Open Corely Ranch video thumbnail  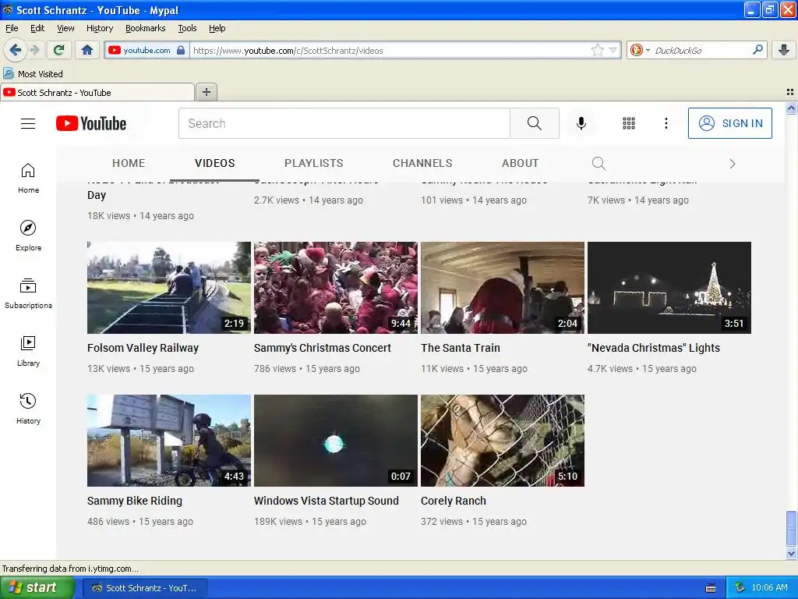click(x=503, y=441)
